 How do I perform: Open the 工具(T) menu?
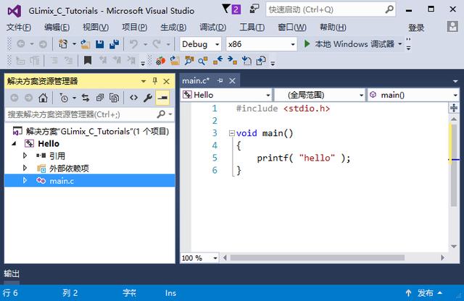coord(252,27)
